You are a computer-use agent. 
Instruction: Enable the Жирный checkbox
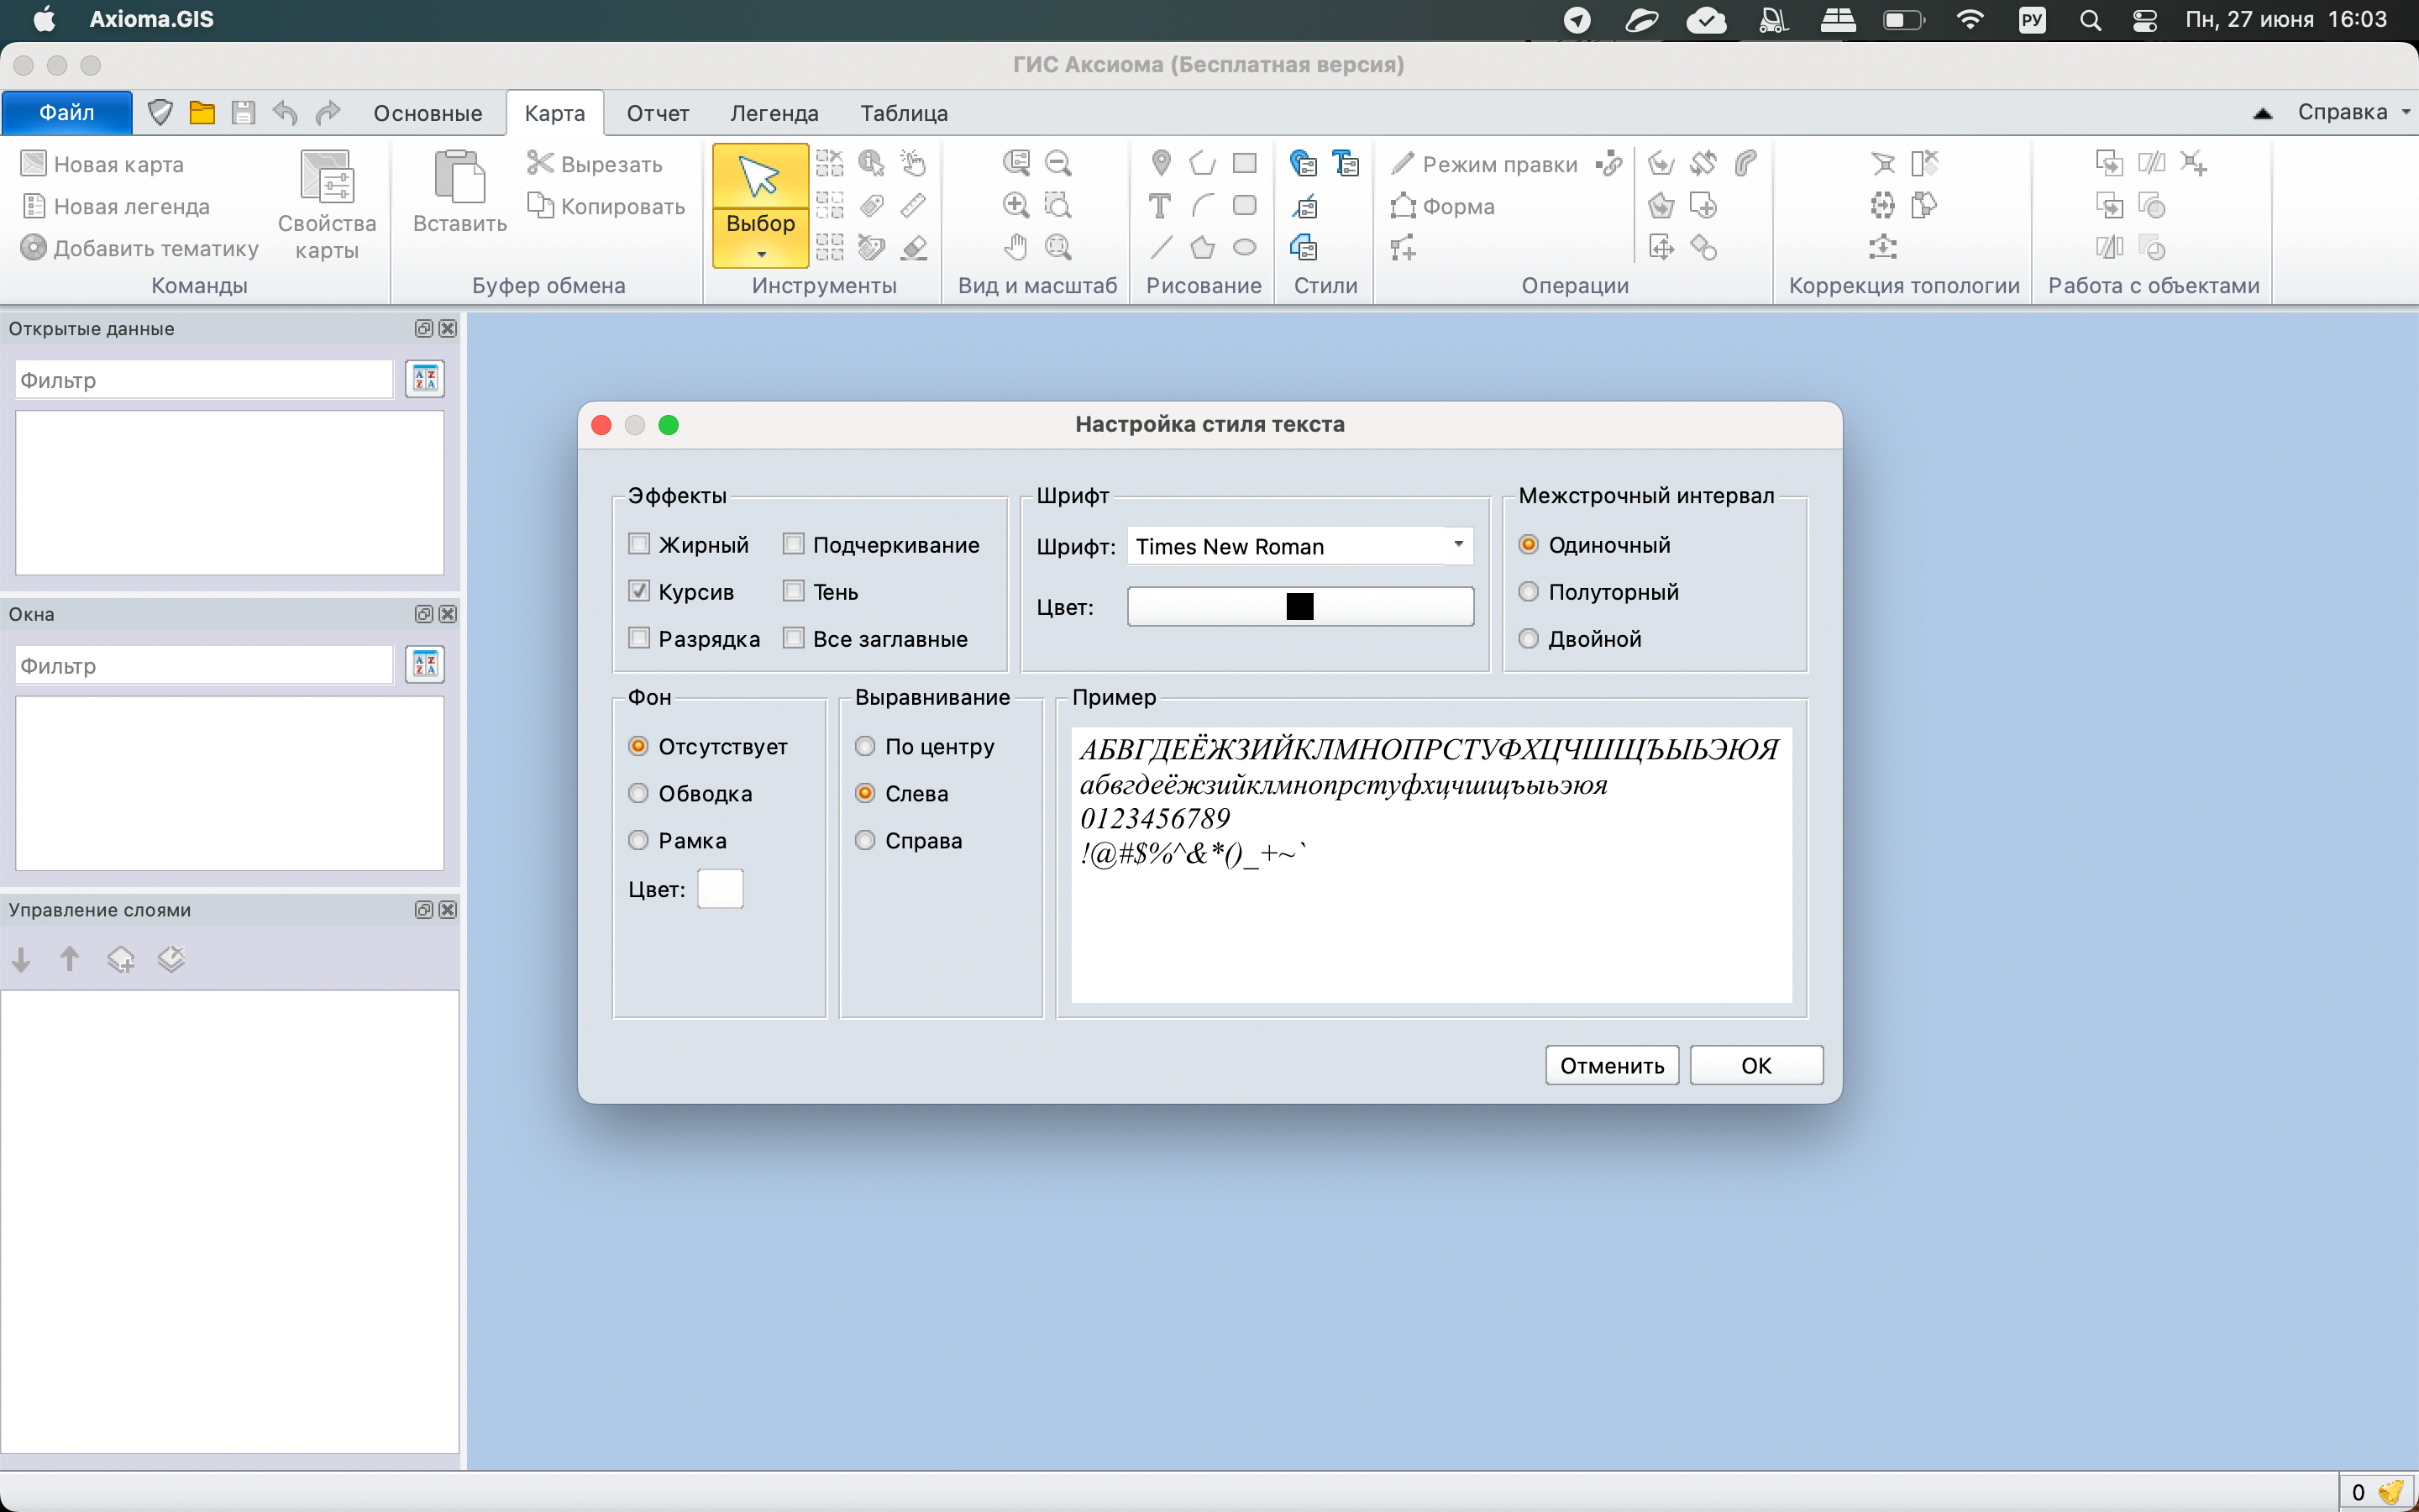[x=640, y=544]
